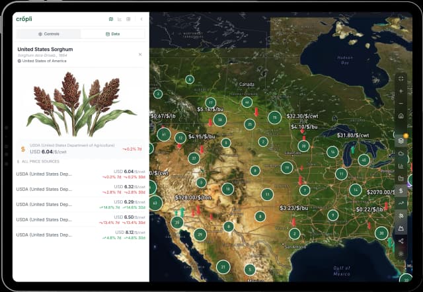
Task: Click the $4.95/$/bu price label
Action: point(202,137)
